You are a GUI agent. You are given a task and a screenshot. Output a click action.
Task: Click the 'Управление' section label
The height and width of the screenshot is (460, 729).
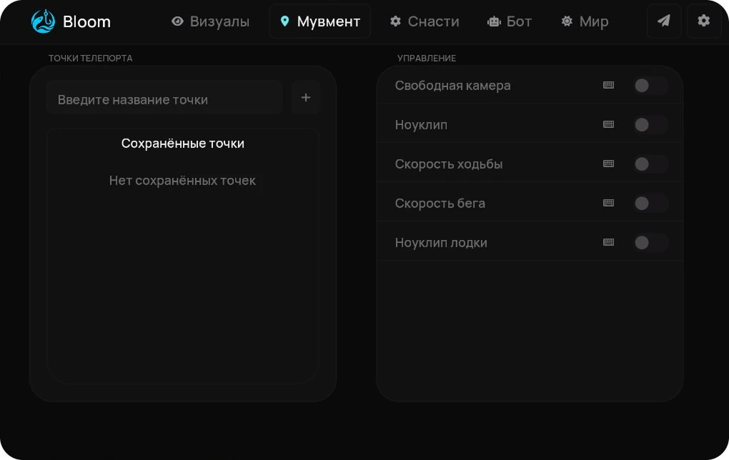pos(427,58)
